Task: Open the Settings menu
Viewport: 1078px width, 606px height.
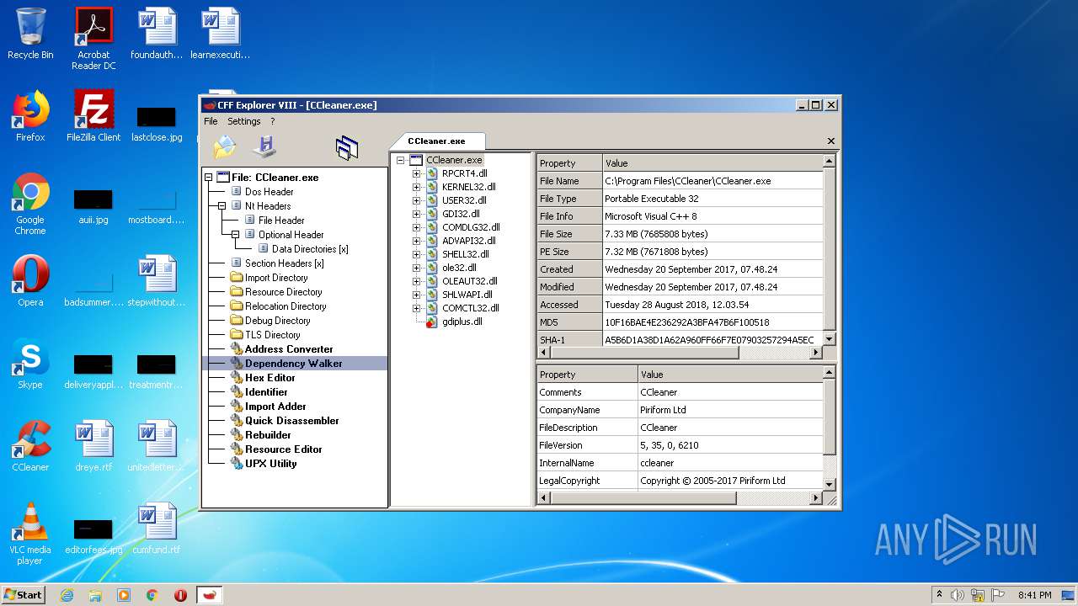Action: 243,121
